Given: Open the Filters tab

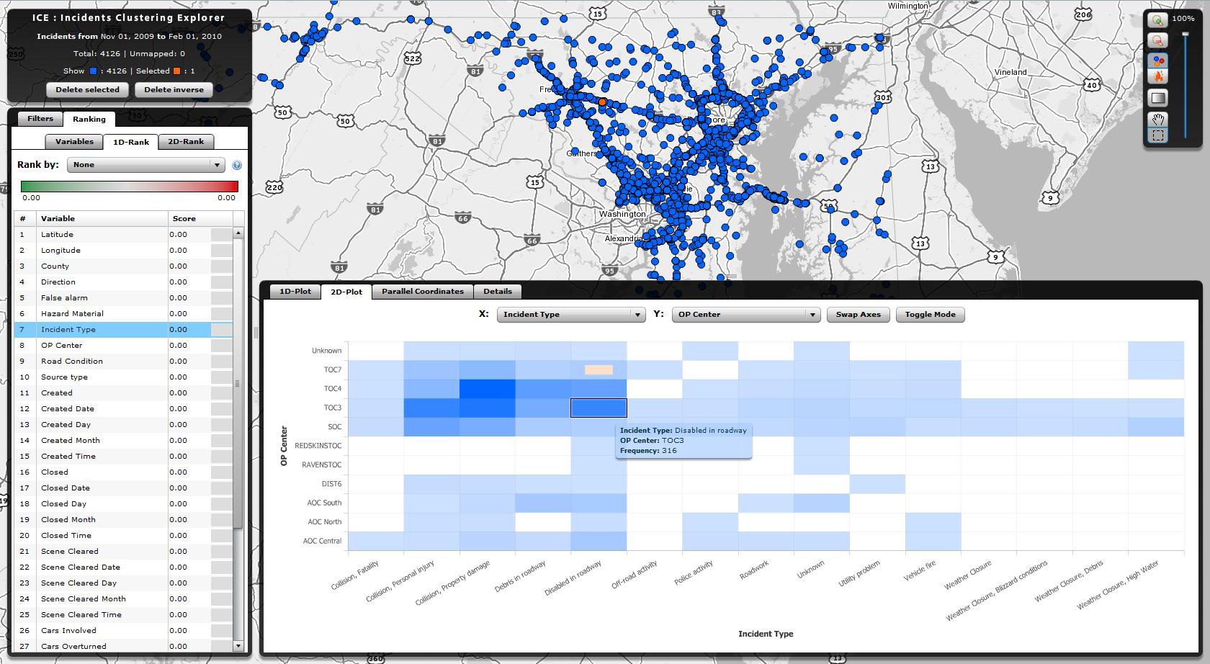Looking at the screenshot, I should pyautogui.click(x=40, y=119).
